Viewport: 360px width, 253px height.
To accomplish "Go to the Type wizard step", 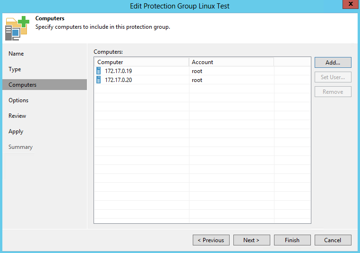I will click(15, 69).
